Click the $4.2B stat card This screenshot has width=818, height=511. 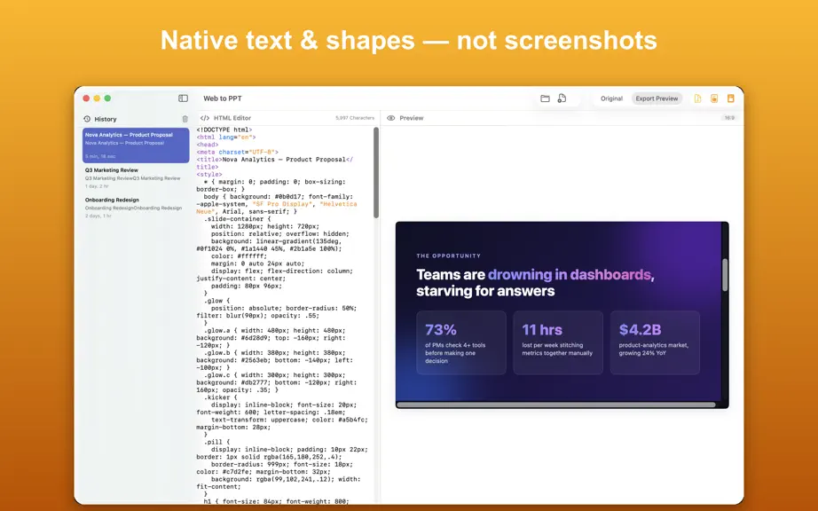[656, 342]
